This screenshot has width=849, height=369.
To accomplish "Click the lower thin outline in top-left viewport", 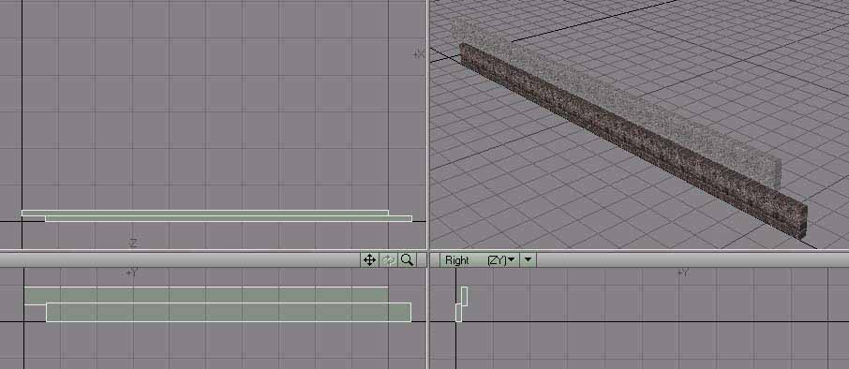I will (229, 218).
